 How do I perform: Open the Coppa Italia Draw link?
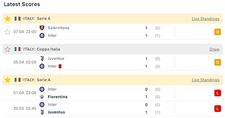coord(214,49)
